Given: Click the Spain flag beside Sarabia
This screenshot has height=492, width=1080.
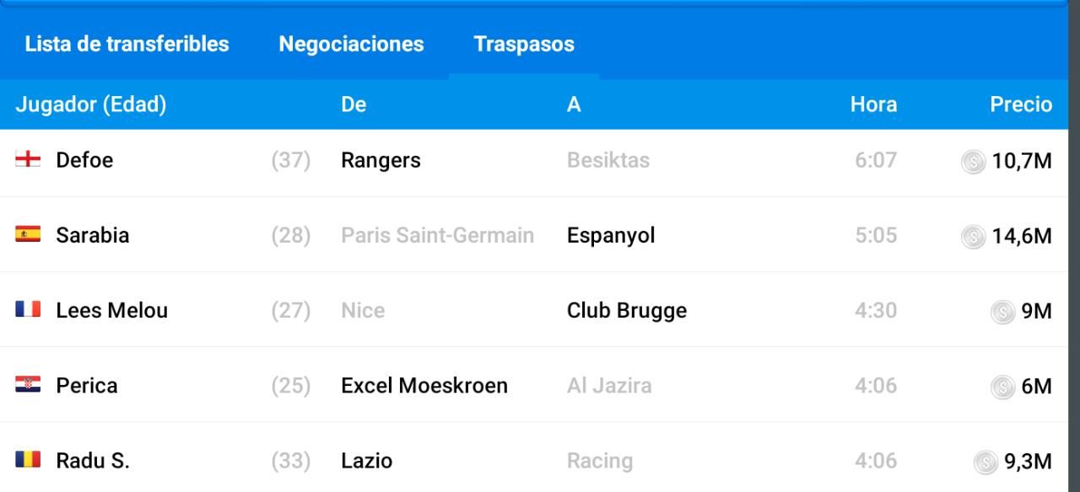Looking at the screenshot, I should pyautogui.click(x=28, y=234).
